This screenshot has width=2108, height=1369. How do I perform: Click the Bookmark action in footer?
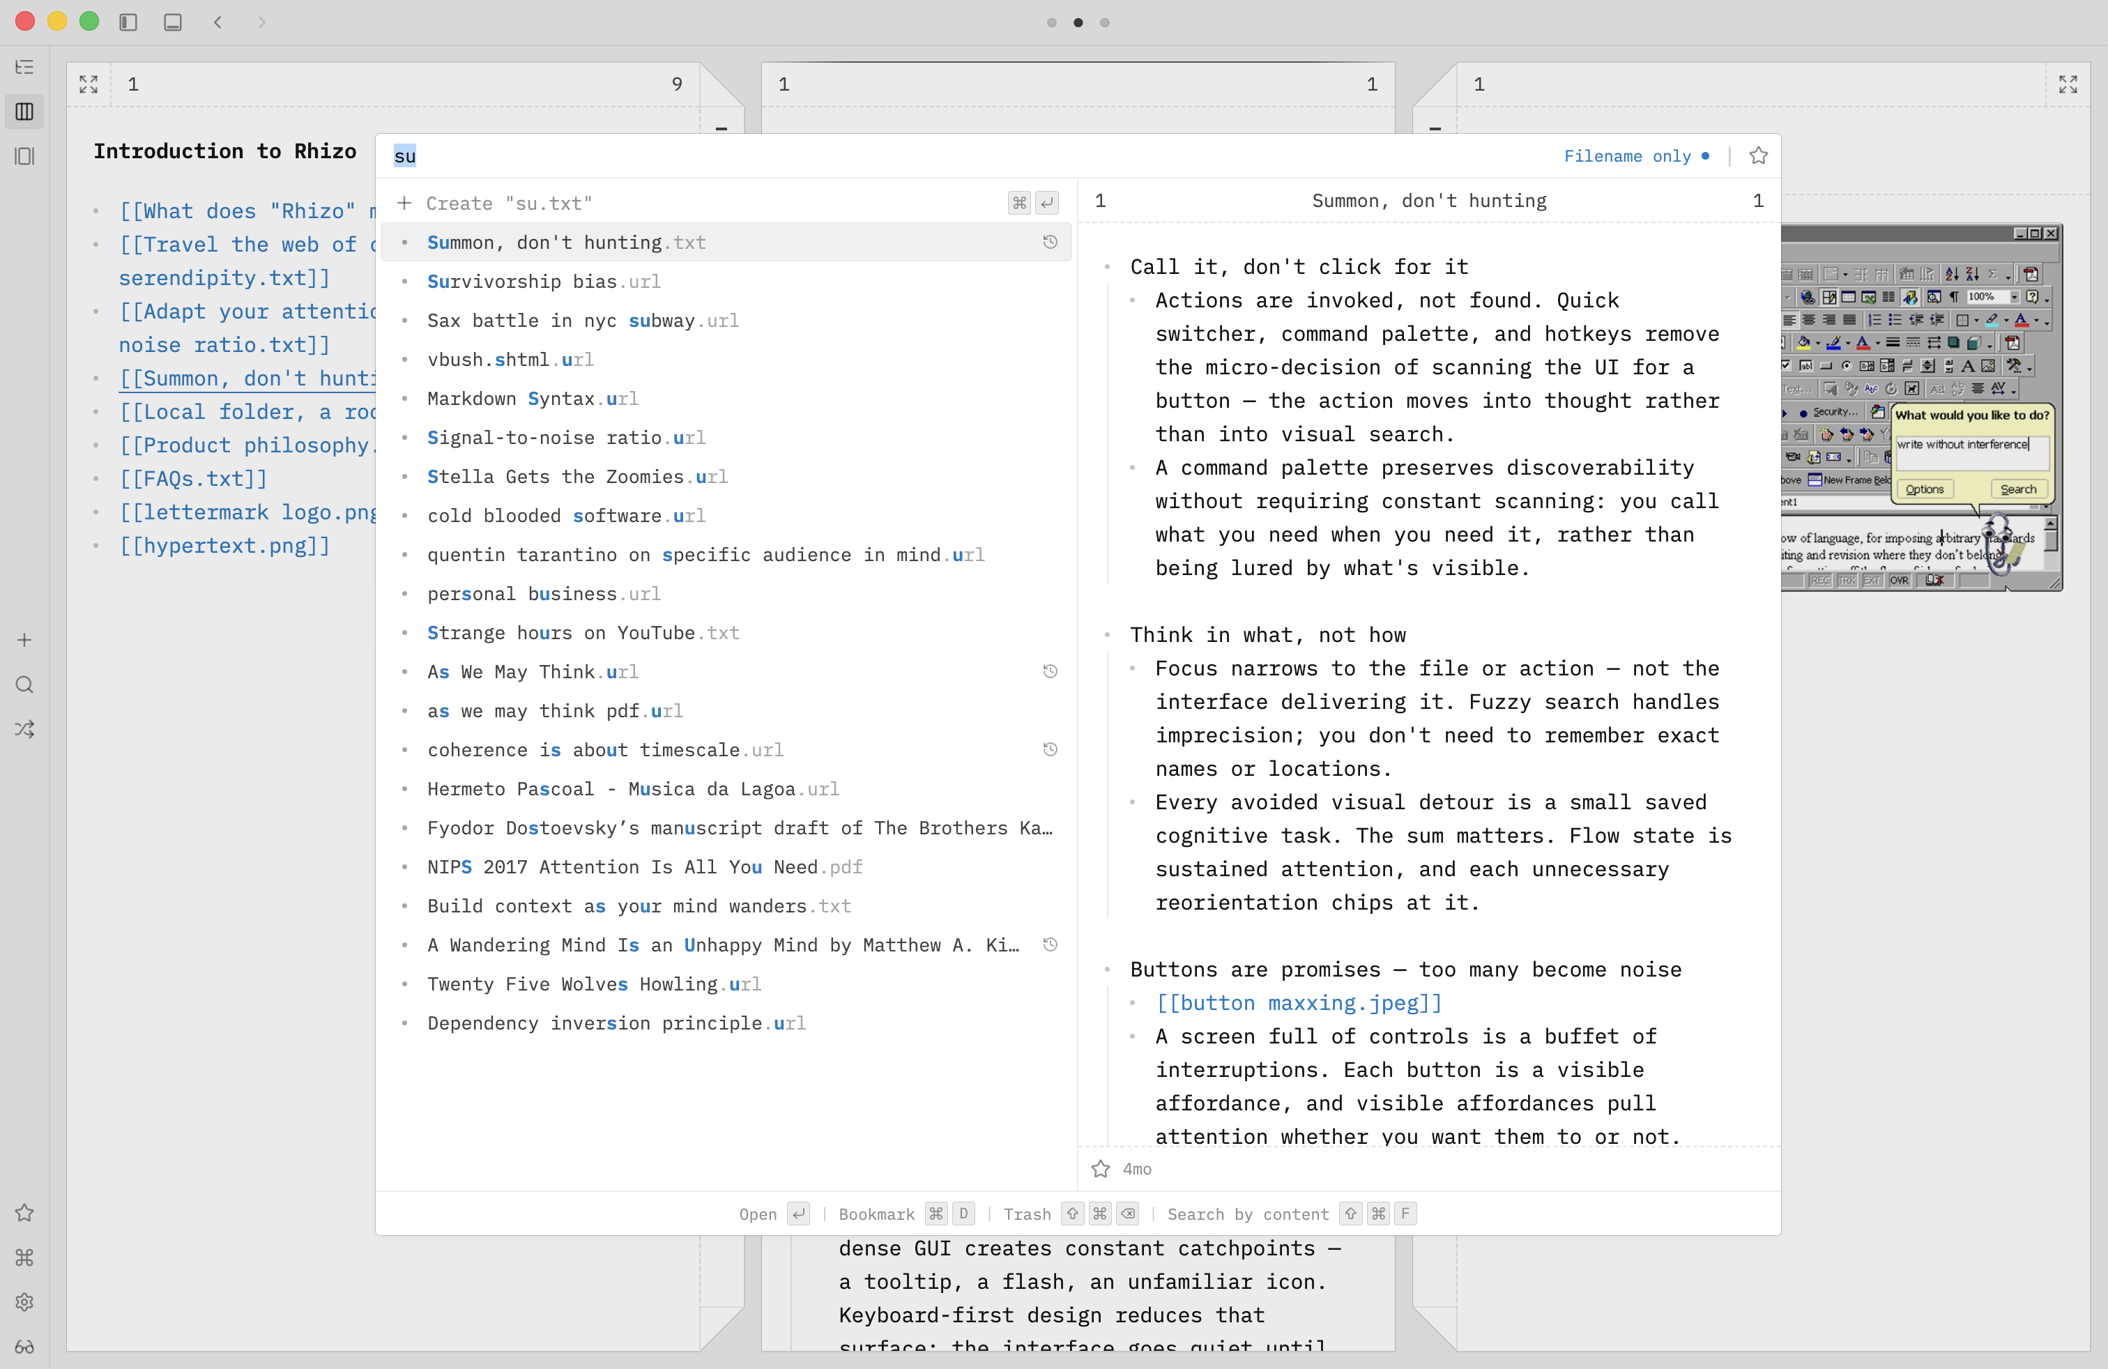click(x=907, y=1214)
